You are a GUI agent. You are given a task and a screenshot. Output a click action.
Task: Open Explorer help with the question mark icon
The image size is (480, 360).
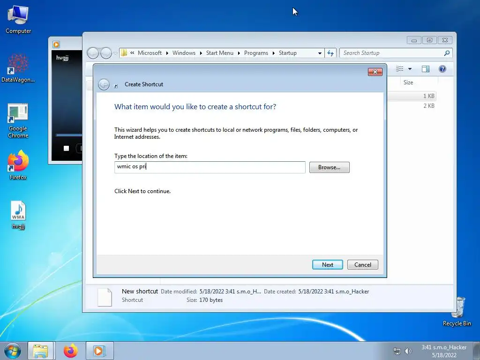point(442,69)
